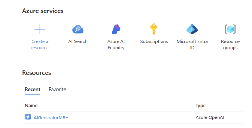Select the 'Subscriptions' text label

click(154, 41)
